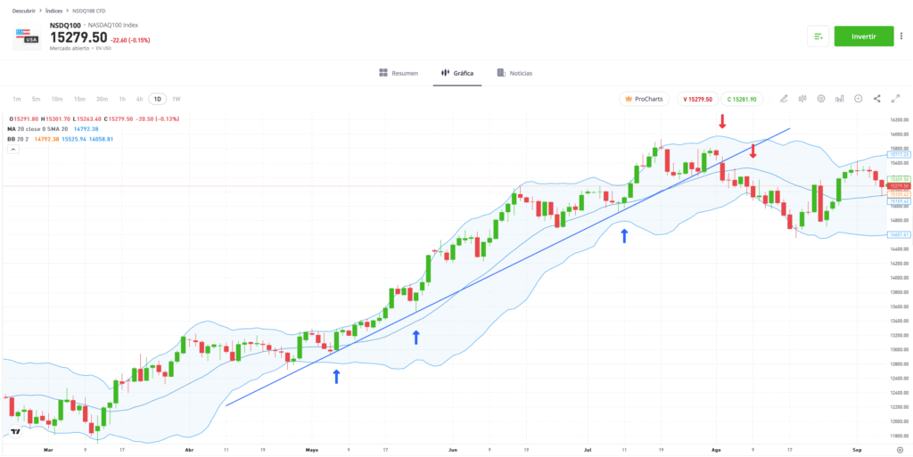
Task: Click buy button C 15281.90
Action: pyautogui.click(x=742, y=99)
